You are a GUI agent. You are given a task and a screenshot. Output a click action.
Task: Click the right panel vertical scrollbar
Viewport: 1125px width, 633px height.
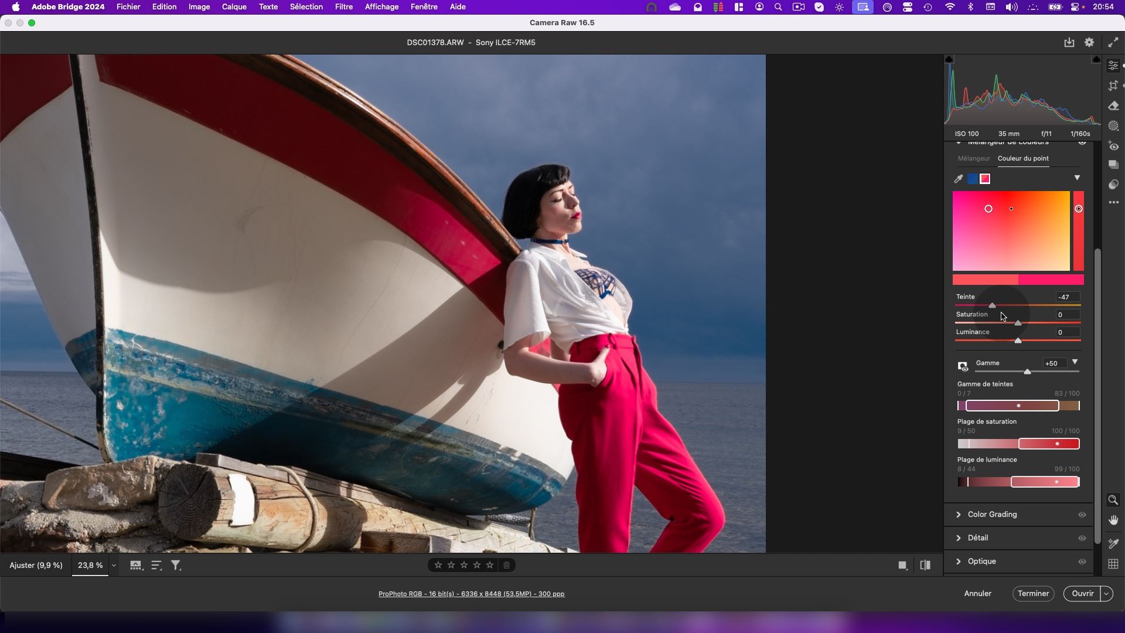click(1097, 396)
